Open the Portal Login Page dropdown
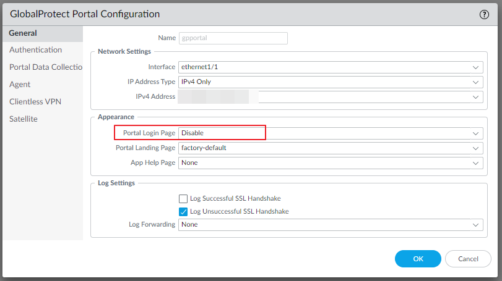The image size is (502, 281). (475, 133)
